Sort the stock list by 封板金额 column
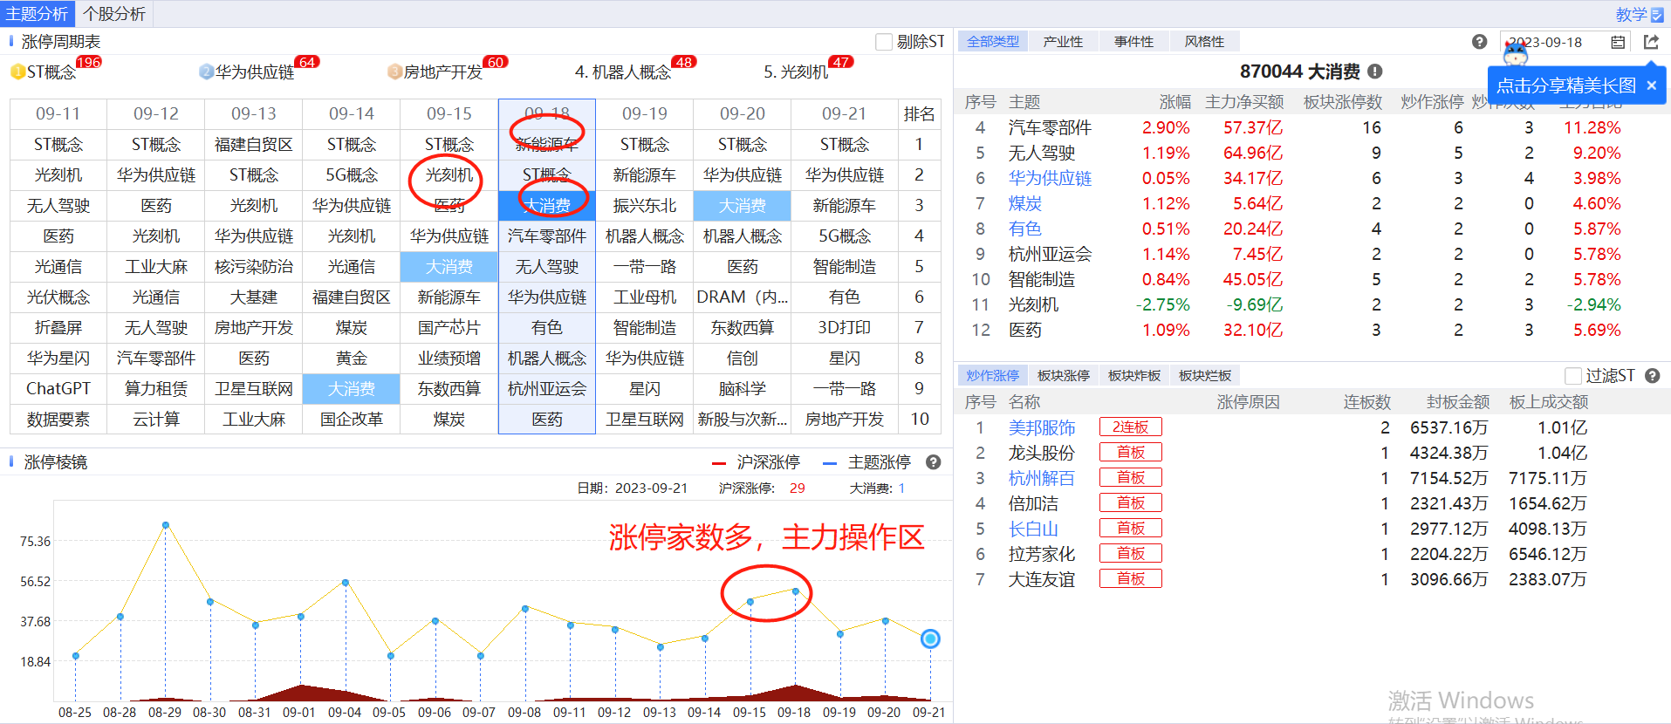 (x=1458, y=402)
